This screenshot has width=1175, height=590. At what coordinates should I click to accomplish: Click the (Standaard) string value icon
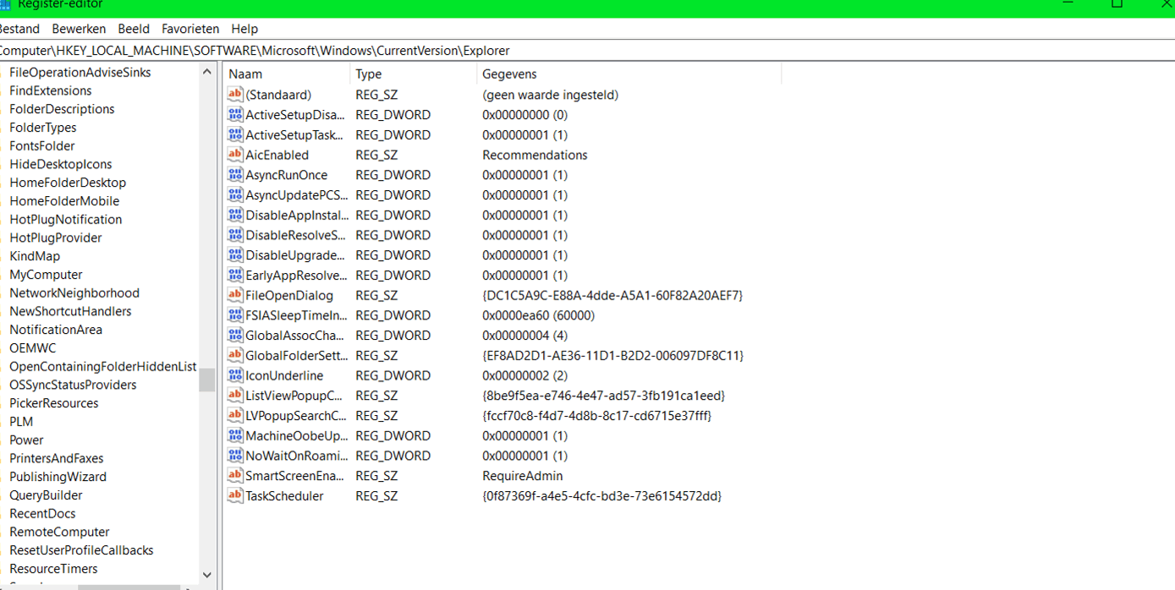(x=235, y=94)
